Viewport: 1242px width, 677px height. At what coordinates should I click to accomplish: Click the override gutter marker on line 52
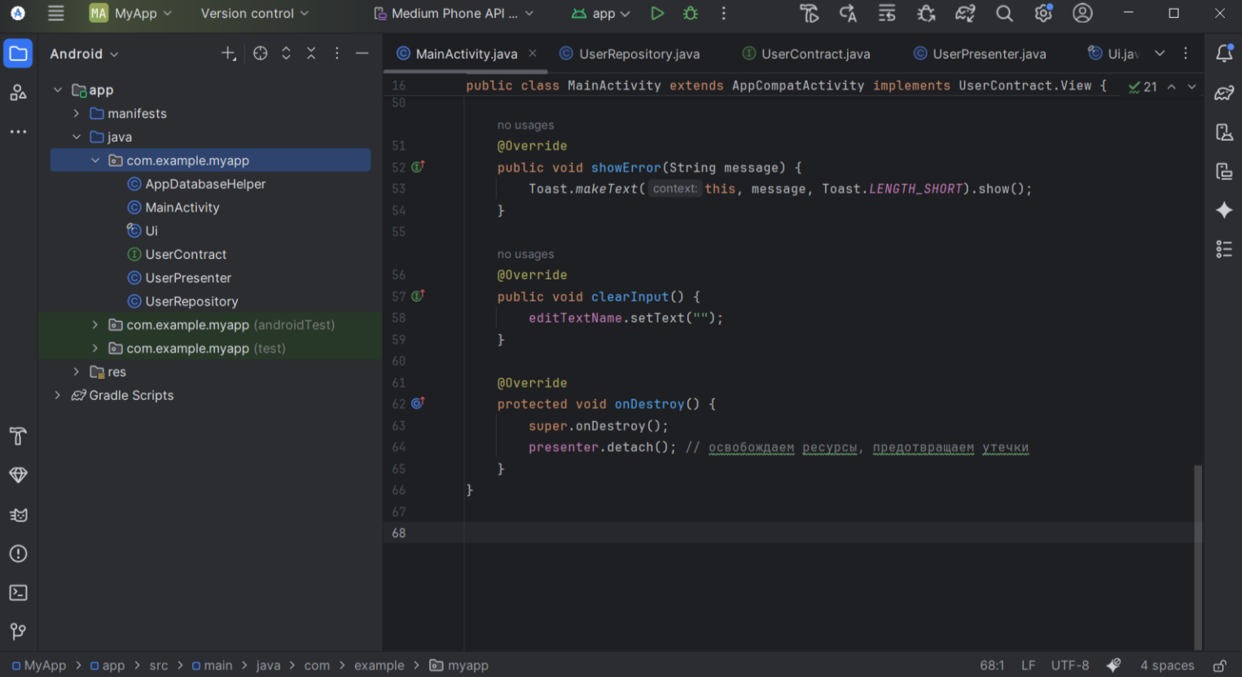(x=418, y=167)
